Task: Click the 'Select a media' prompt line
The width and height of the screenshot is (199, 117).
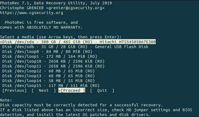Action: click(61, 37)
